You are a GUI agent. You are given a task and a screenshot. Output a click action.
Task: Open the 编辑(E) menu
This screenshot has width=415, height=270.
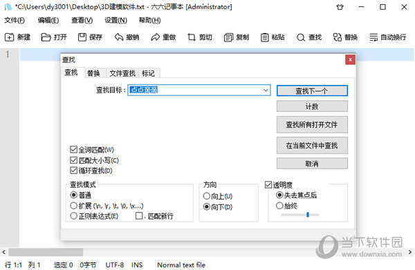pos(48,20)
